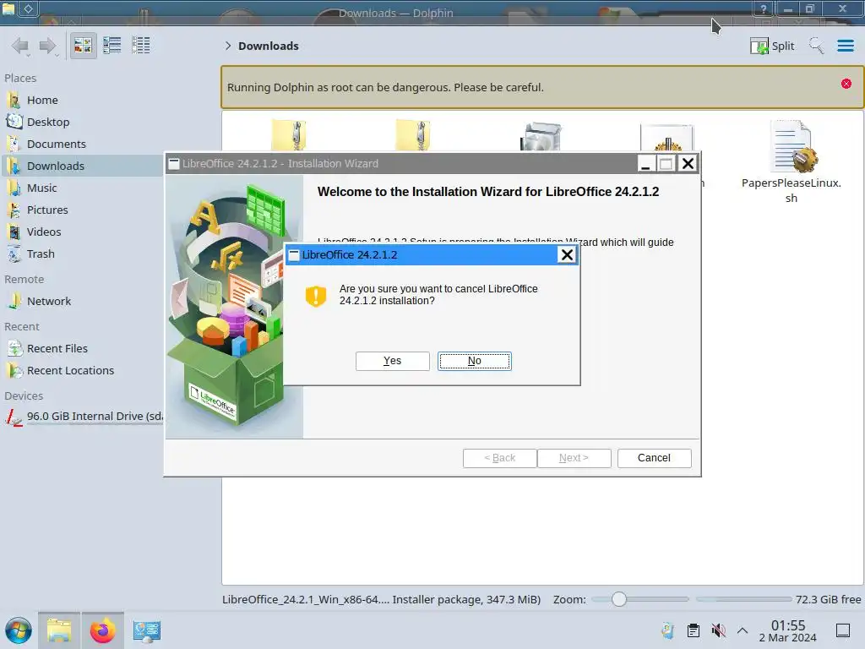Adjust the Zoom slider handle

619,599
